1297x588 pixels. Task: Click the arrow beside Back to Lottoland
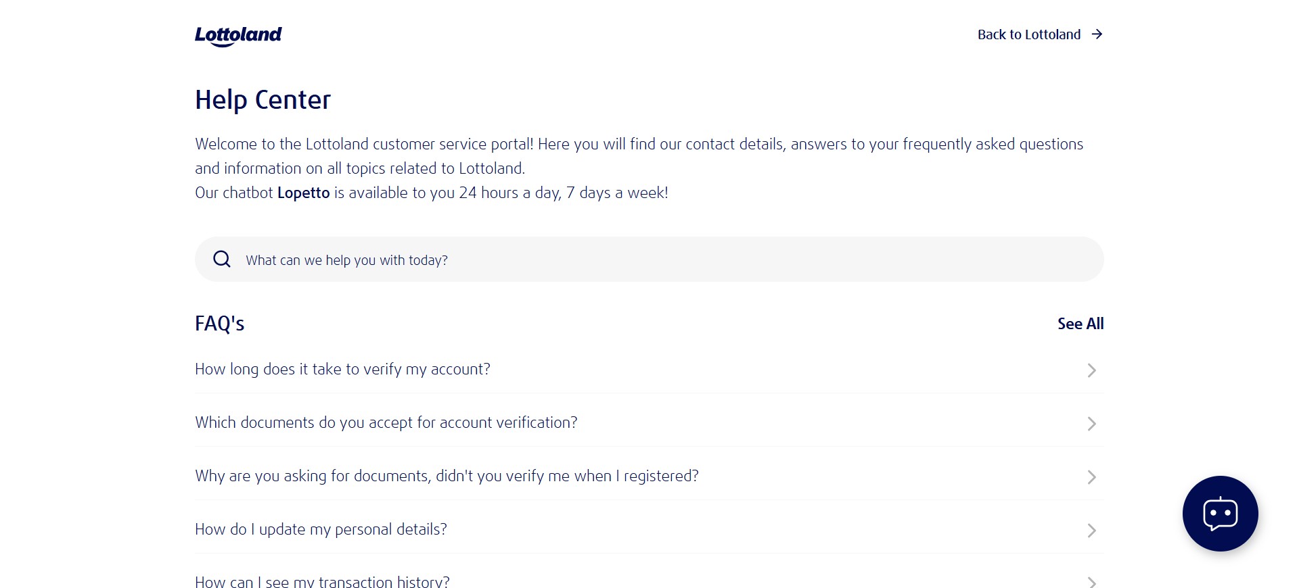click(x=1097, y=34)
